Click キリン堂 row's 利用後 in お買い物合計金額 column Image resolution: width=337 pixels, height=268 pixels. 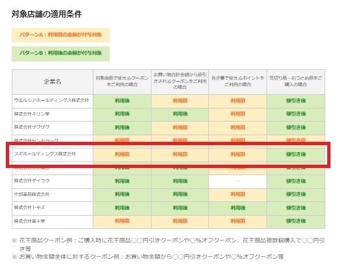click(180, 114)
